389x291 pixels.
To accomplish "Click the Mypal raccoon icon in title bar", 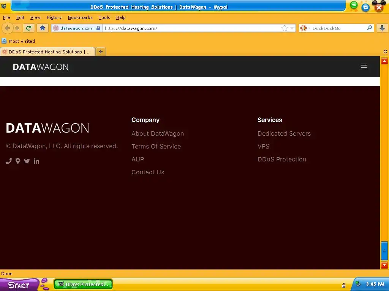I will [x=4, y=6].
